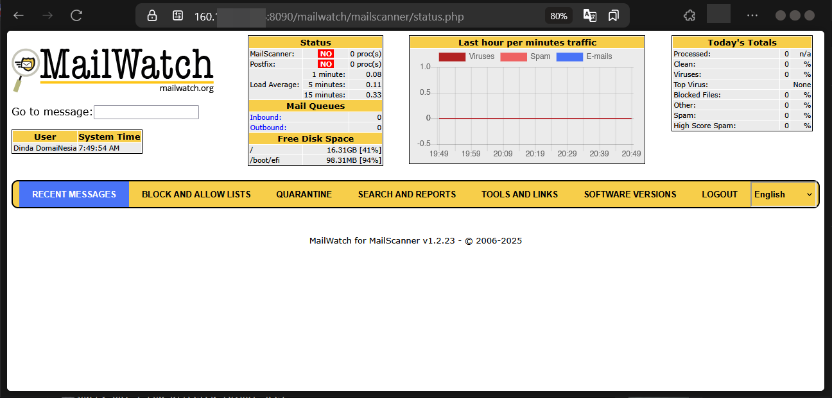Reload the page with refresh icon

tap(76, 15)
